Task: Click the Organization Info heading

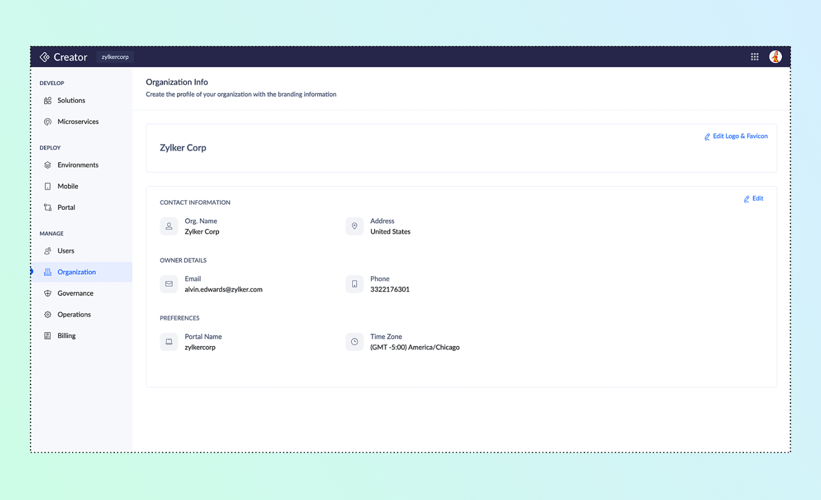Action: pyautogui.click(x=177, y=82)
